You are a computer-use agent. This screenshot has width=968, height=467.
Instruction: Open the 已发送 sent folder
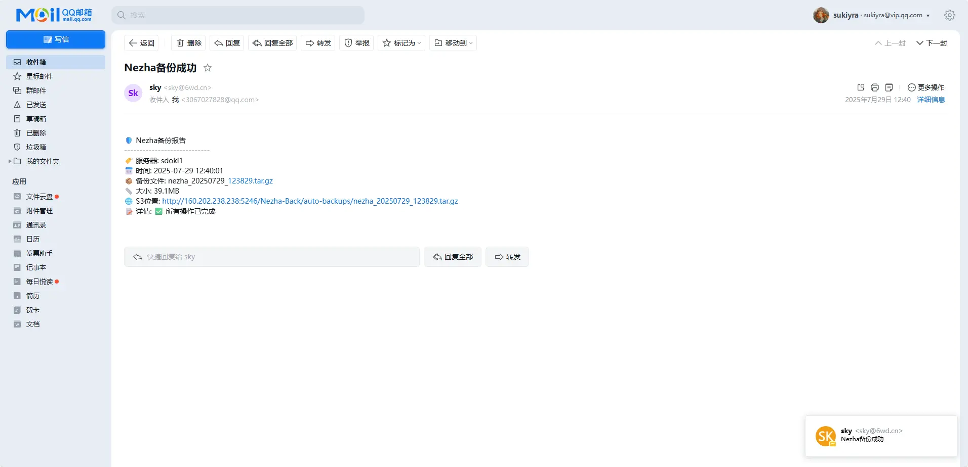[x=56, y=105]
